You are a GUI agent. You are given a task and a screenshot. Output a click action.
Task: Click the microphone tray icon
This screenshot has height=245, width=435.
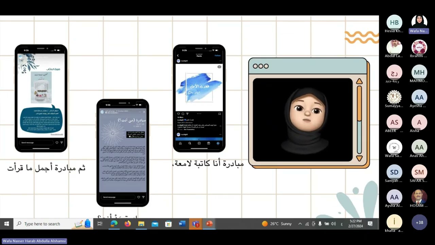pos(320,224)
